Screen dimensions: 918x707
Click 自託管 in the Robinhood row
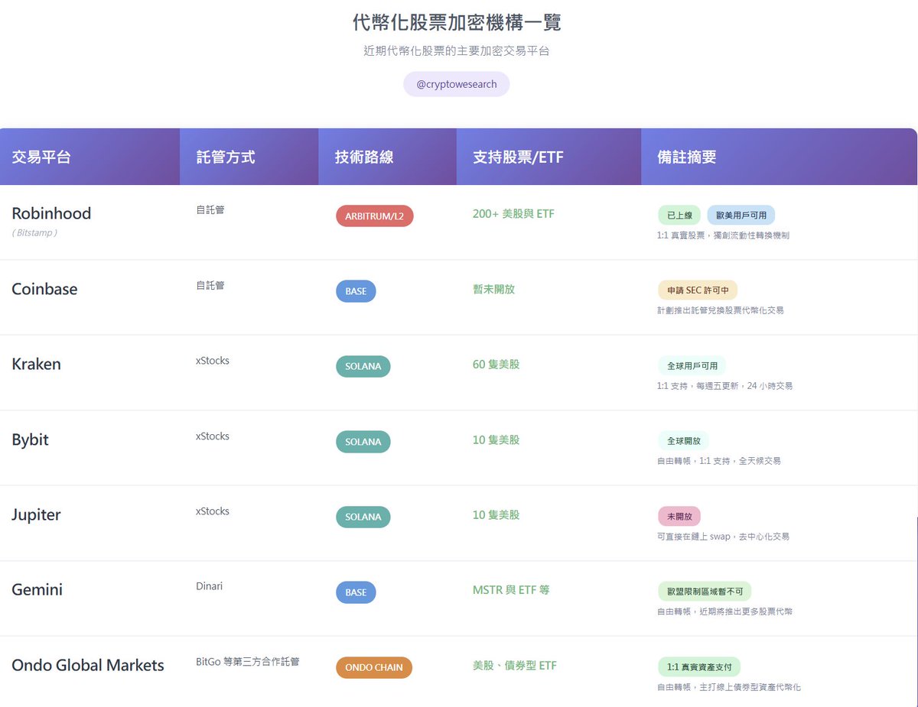(x=210, y=209)
